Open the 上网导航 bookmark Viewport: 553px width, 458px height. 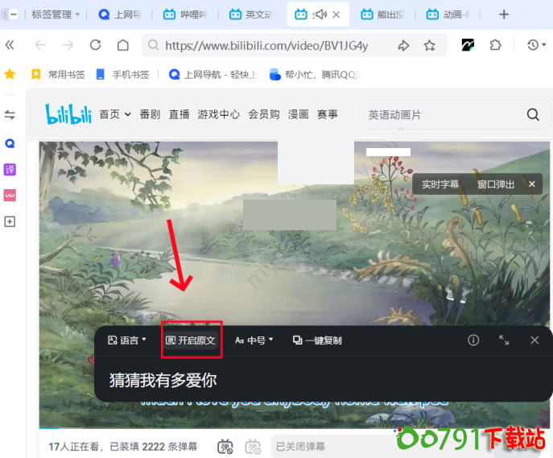pos(214,74)
